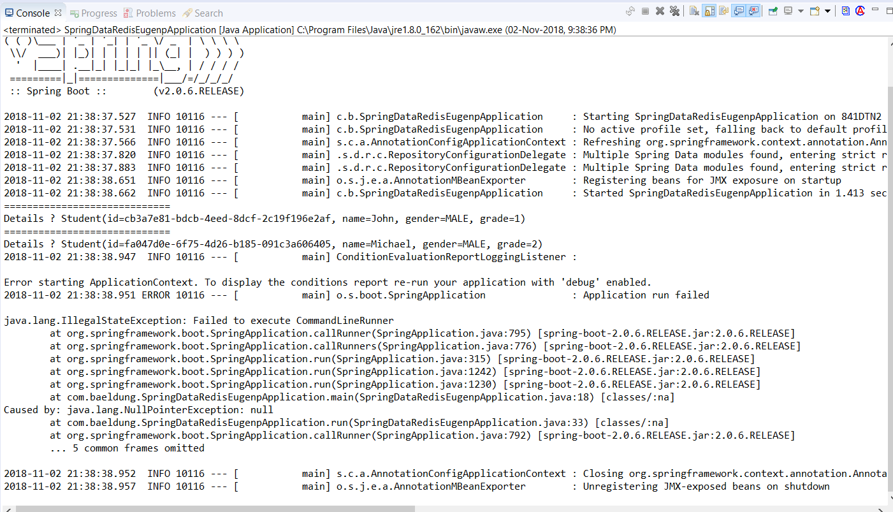Pin the current console
The image size is (893, 512).
tap(773, 11)
